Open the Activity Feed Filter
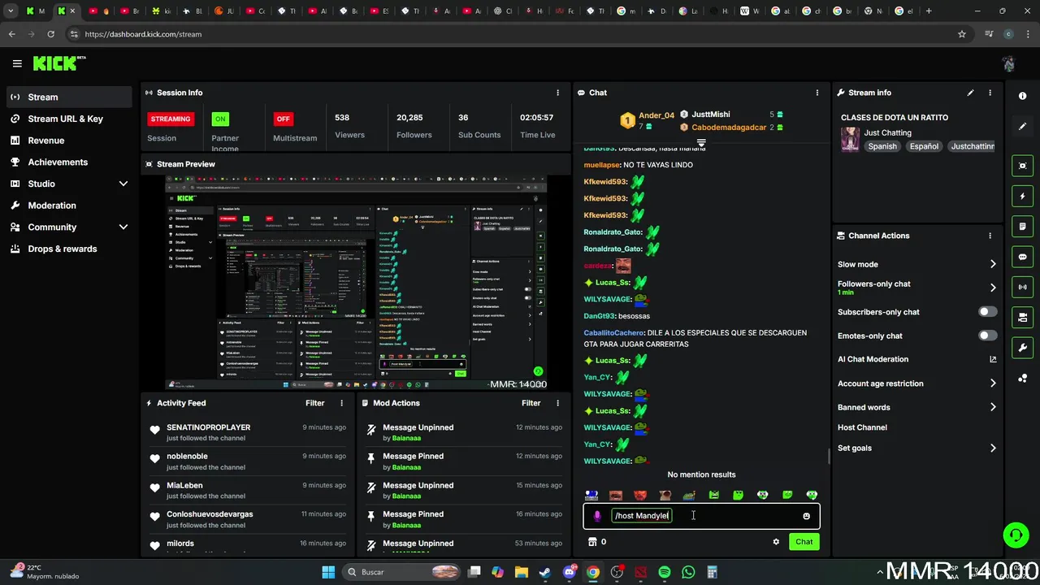This screenshot has height=585, width=1040. pos(314,403)
